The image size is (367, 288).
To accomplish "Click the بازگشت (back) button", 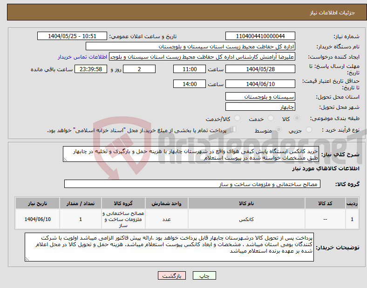I will 172,275.
